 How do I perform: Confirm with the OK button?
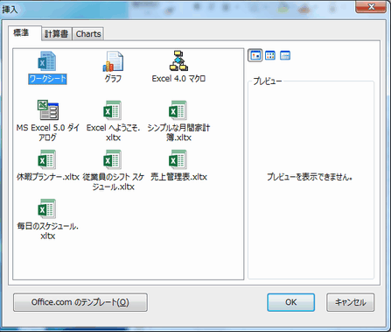(290, 302)
